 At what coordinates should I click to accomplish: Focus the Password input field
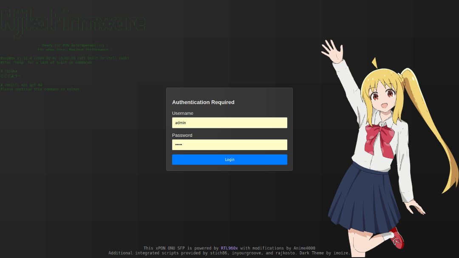click(229, 145)
